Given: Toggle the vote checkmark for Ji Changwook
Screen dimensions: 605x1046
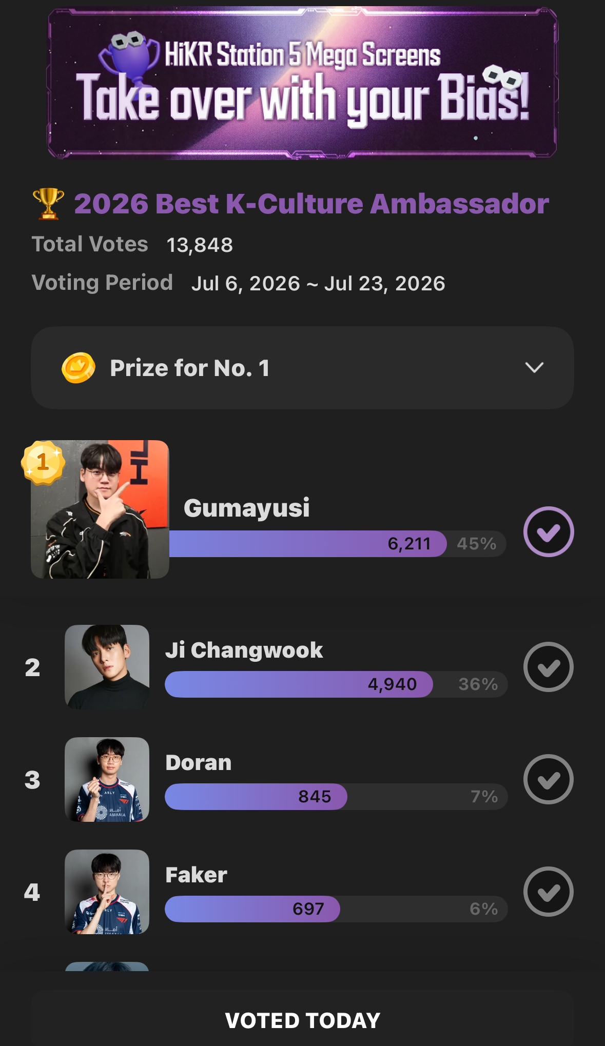Looking at the screenshot, I should [x=549, y=667].
